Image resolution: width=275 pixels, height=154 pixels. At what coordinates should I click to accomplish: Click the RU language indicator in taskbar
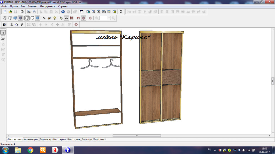pyautogui.click(x=209, y=150)
